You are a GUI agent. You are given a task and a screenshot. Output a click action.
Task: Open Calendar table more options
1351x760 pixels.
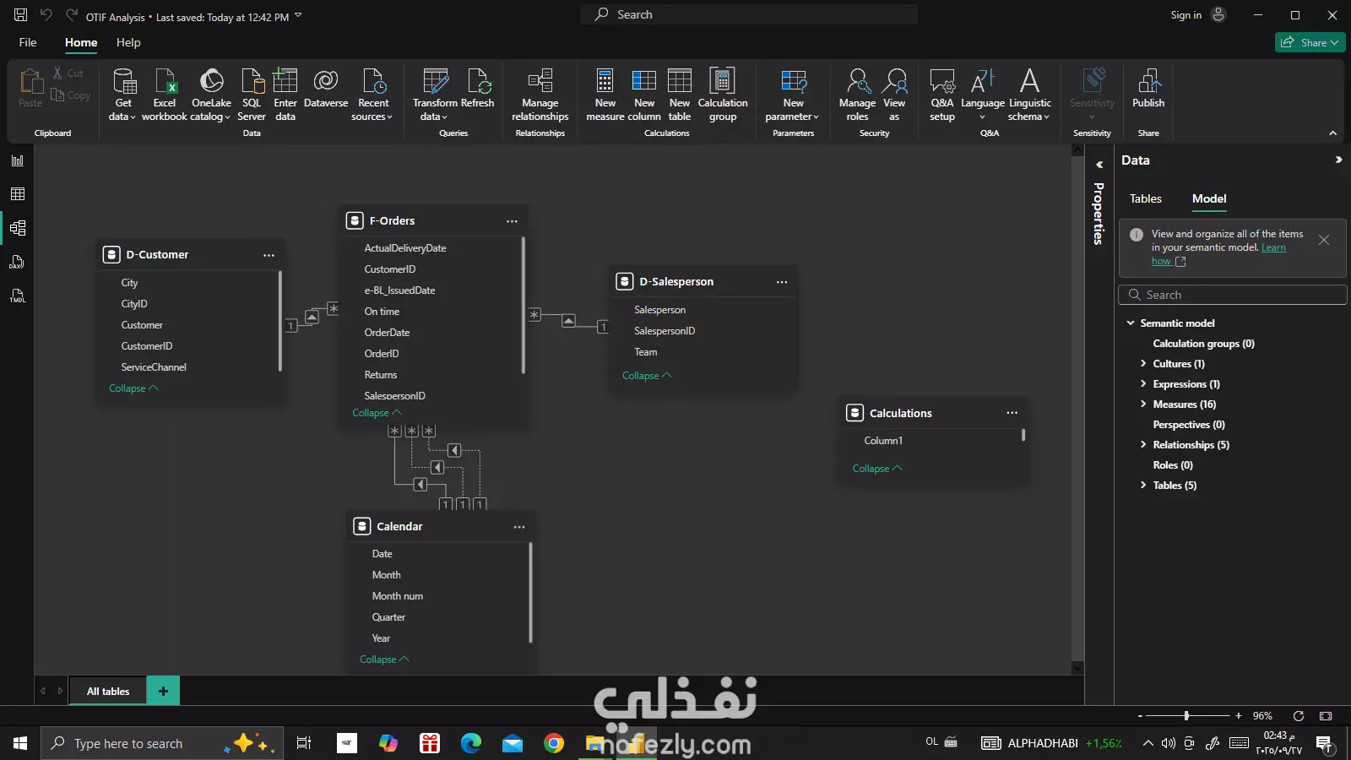click(x=519, y=527)
